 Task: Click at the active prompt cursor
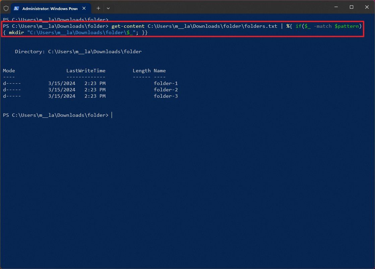(112, 115)
